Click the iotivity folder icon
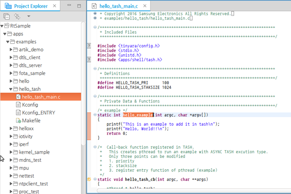The width and height of the screenshot is (291, 194). [16, 137]
